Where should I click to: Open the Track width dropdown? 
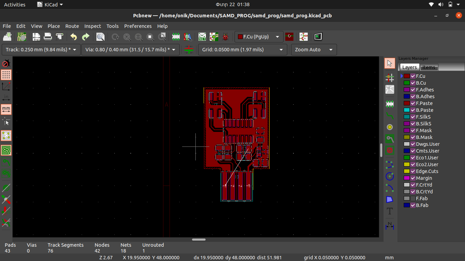point(41,50)
